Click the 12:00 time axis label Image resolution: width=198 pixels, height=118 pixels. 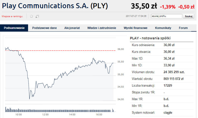(x=45, y=114)
